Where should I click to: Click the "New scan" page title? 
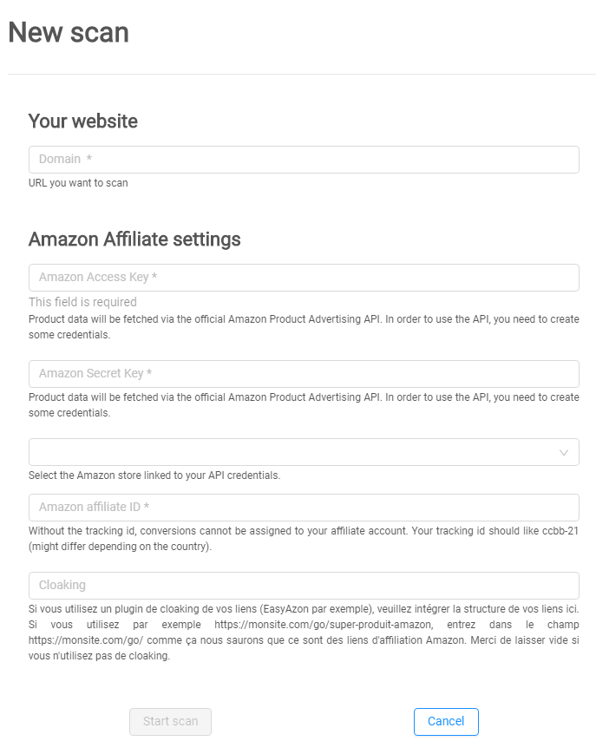[x=69, y=33]
